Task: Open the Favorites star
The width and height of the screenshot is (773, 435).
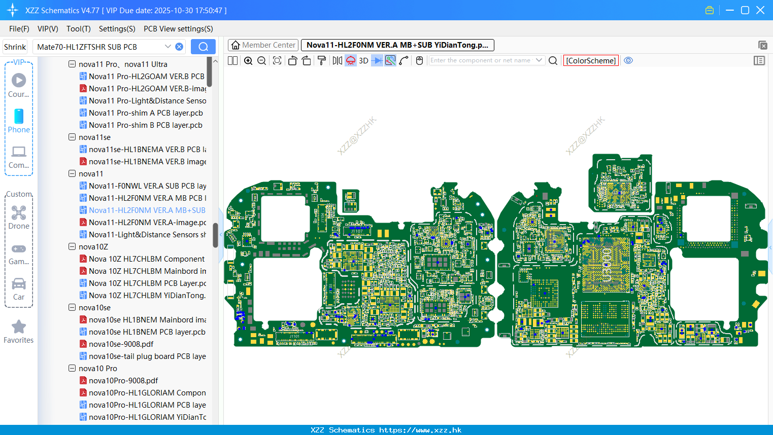Action: 19,332
